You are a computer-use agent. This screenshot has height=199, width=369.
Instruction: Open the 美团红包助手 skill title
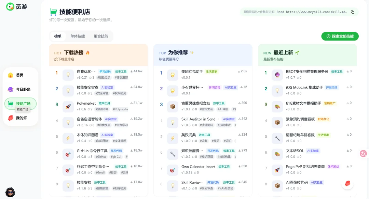[x=192, y=72]
